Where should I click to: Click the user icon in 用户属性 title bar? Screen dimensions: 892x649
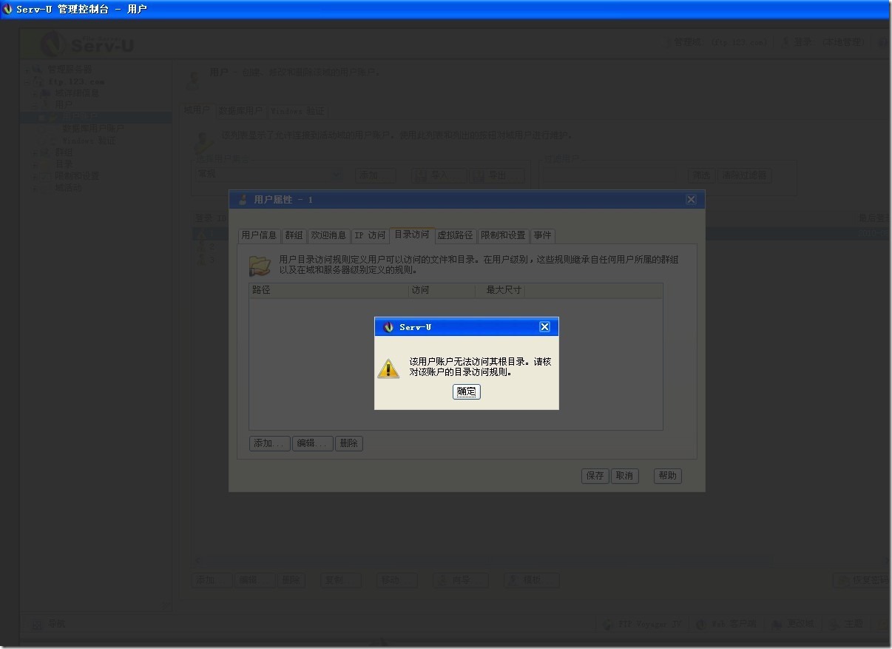242,200
